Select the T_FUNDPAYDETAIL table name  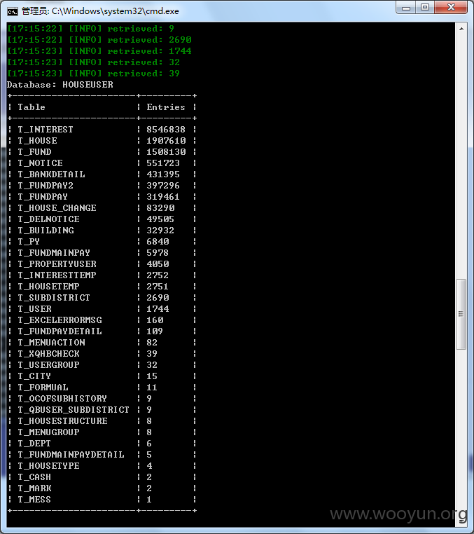(60, 331)
